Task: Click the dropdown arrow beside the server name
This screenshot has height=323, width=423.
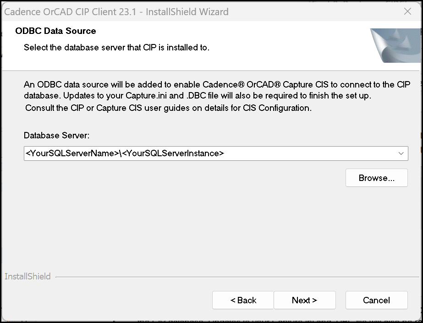Action: point(402,153)
